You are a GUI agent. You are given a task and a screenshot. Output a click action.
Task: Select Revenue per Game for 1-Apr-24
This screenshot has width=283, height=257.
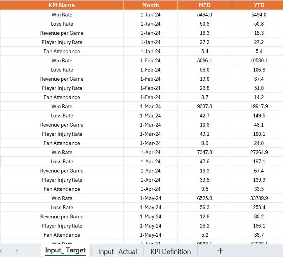coord(62,171)
